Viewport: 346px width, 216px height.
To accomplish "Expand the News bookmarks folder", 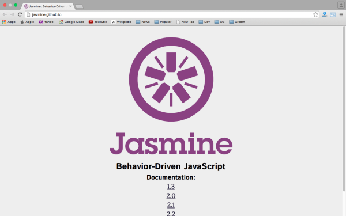I will [143, 22].
